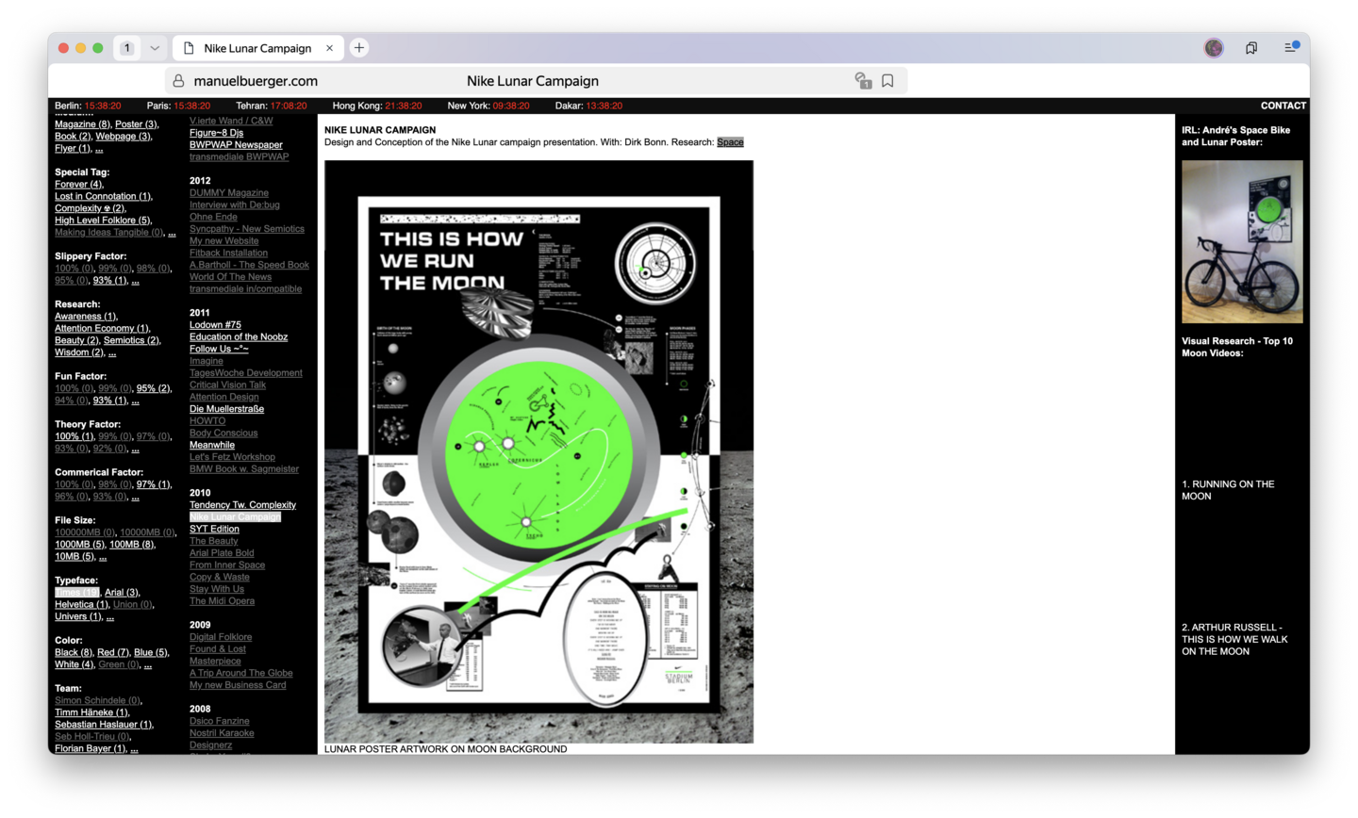Show projects with Timm Häneke (1)
This screenshot has height=818, width=1358.
pyautogui.click(x=91, y=713)
